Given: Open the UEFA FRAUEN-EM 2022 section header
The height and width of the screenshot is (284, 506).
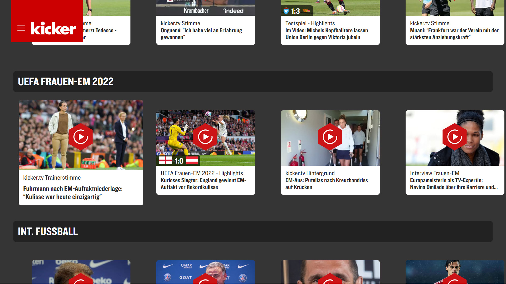Looking at the screenshot, I should pyautogui.click(x=253, y=82).
